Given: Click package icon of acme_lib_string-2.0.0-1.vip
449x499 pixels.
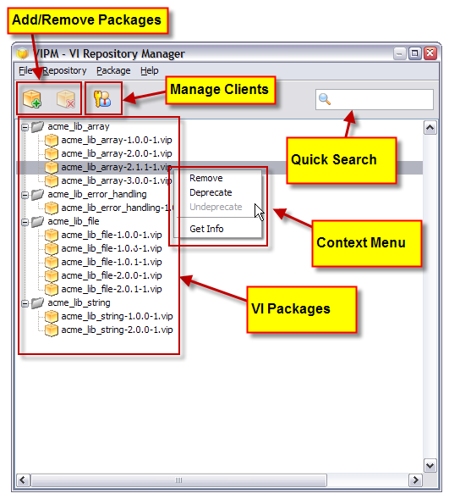Looking at the screenshot, I should pyautogui.click(x=51, y=330).
